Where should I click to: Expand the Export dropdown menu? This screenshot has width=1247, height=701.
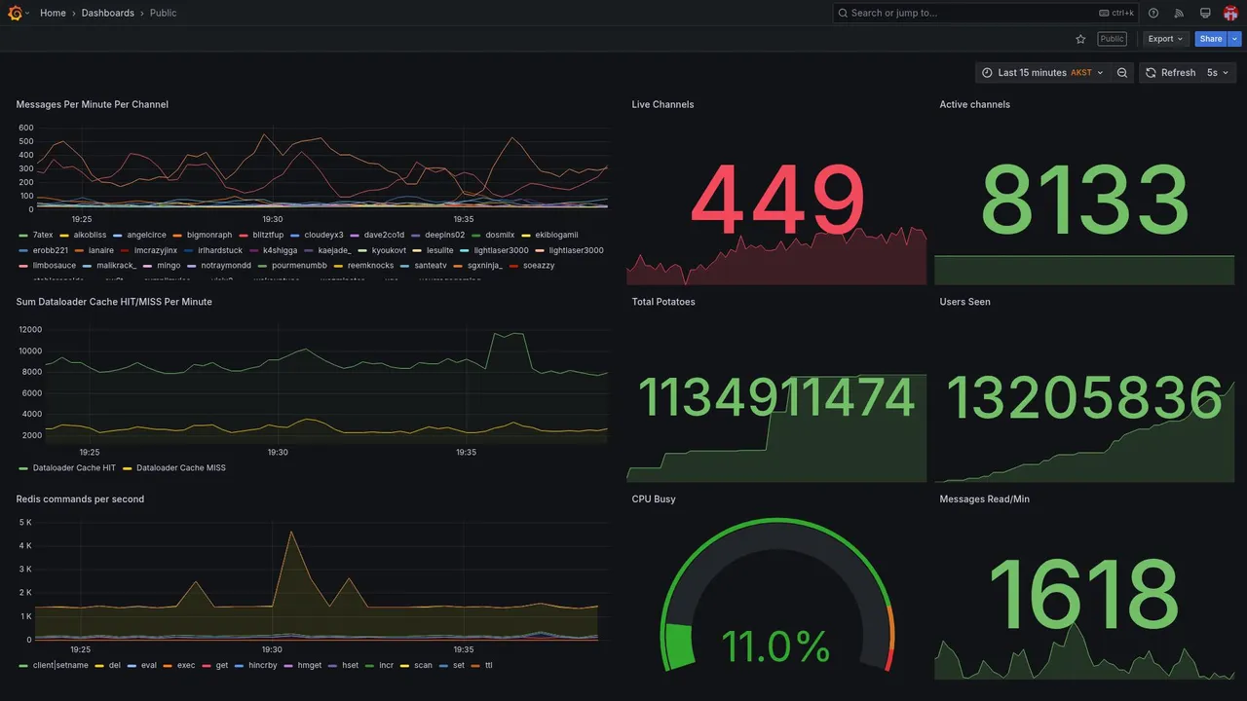(1166, 39)
